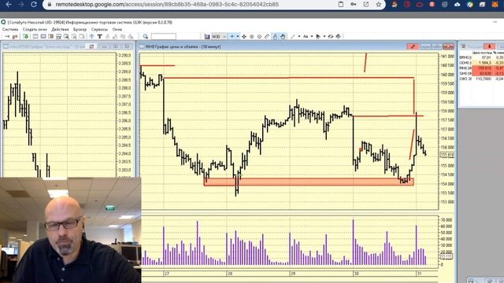This screenshot has width=504, height=283.
Task: Click the first window-layout icon in main toolbar
Action: (35, 36)
